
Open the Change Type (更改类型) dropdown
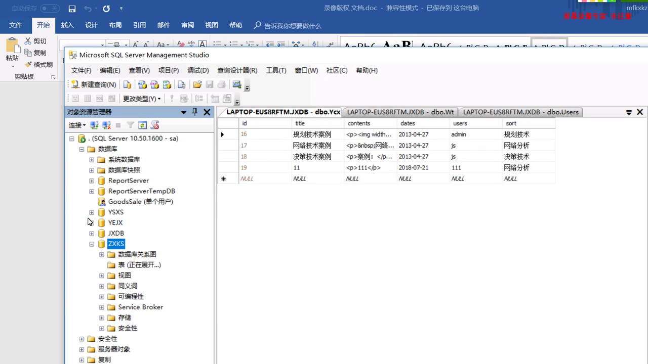pyautogui.click(x=142, y=99)
